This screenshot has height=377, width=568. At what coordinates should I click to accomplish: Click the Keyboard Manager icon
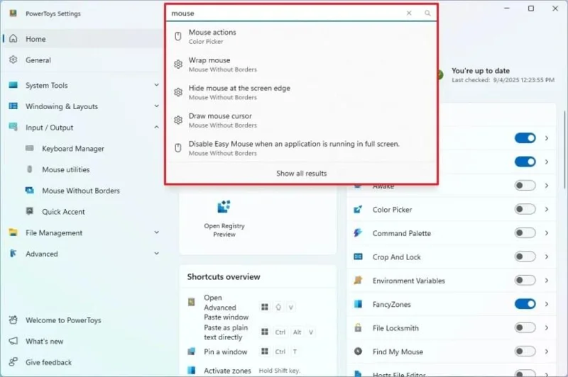coord(30,148)
